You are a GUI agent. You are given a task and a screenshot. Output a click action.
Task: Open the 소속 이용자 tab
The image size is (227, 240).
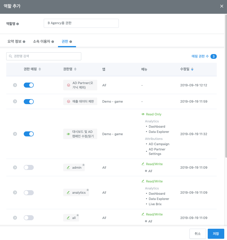click(42, 42)
